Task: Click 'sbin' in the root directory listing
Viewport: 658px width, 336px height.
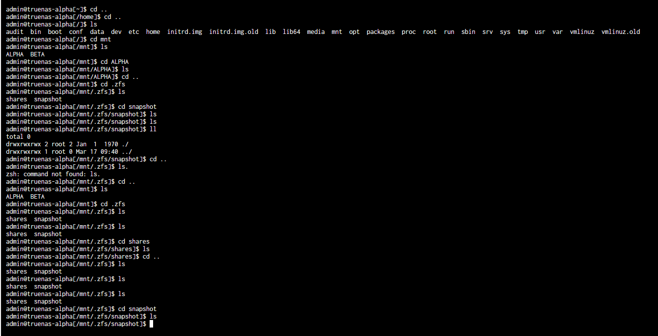Action: click(x=468, y=32)
